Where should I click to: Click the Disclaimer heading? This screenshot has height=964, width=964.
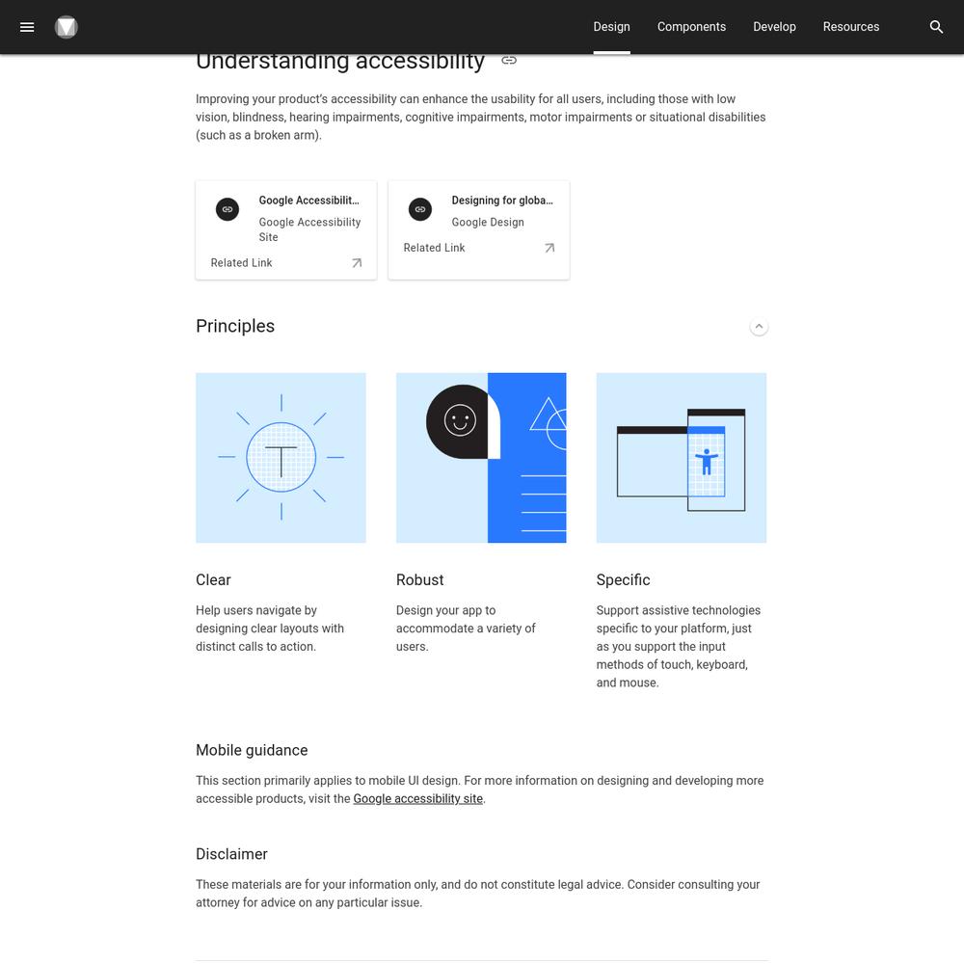pyautogui.click(x=231, y=854)
